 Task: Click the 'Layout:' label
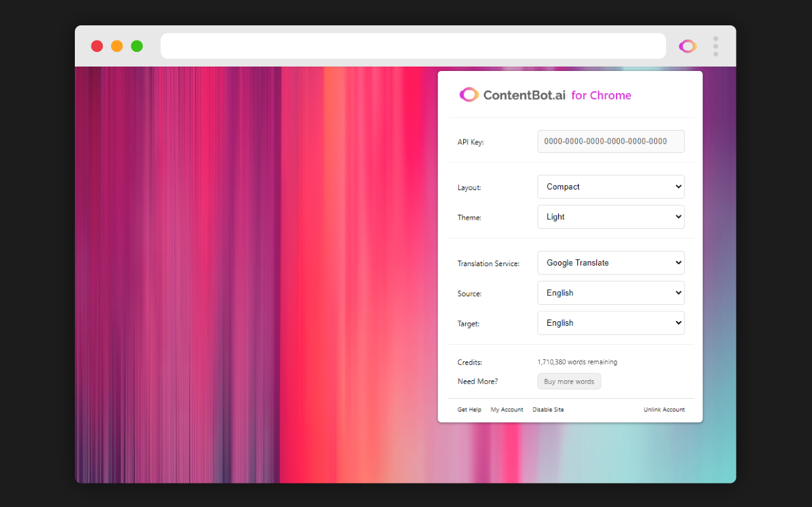(x=469, y=188)
